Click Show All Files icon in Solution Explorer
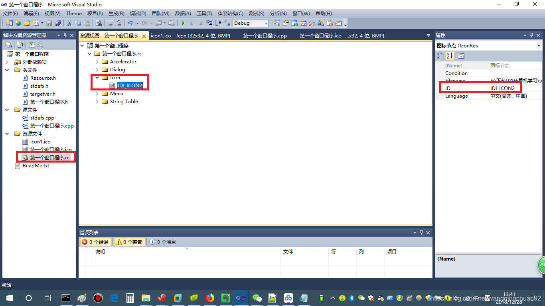Image resolution: width=545 pixels, height=306 pixels. (x=20, y=45)
